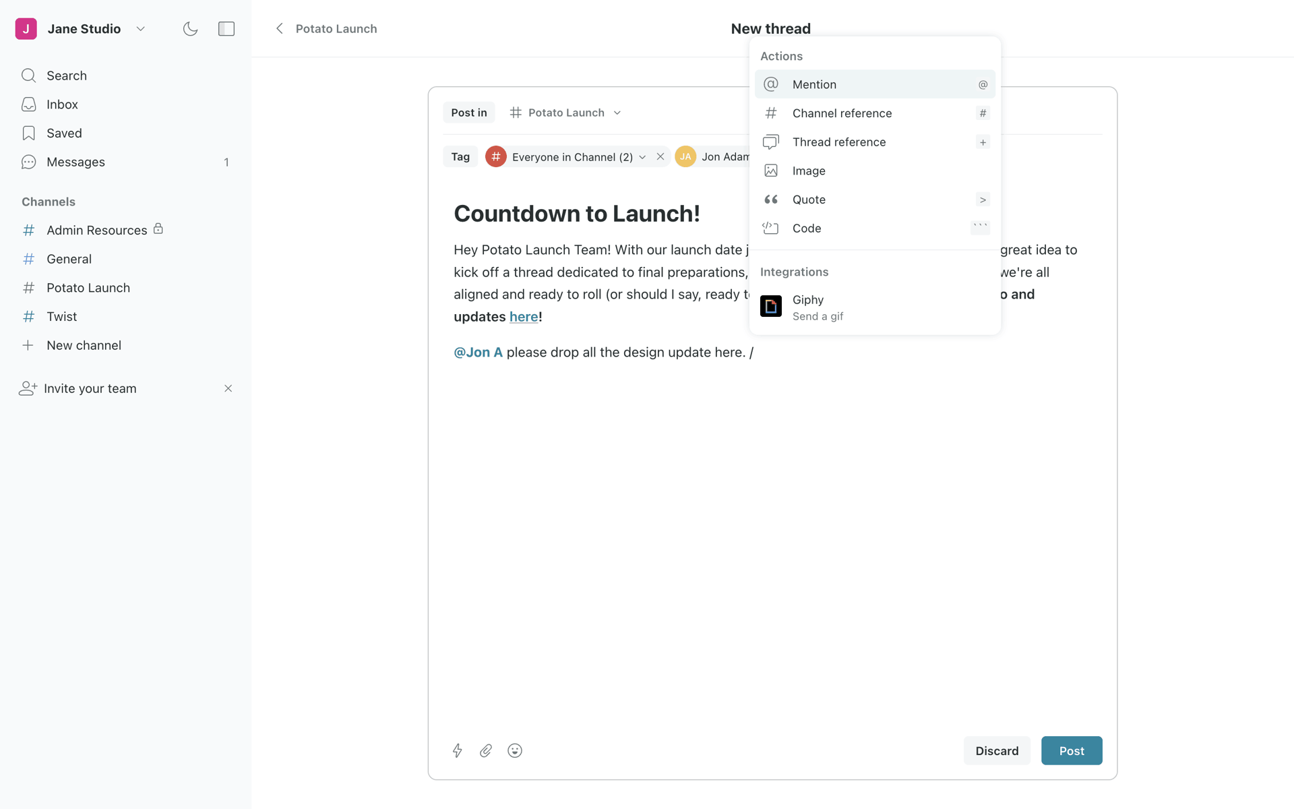The width and height of the screenshot is (1294, 809).
Task: Click the Countdown to Launch! title
Action: (577, 214)
